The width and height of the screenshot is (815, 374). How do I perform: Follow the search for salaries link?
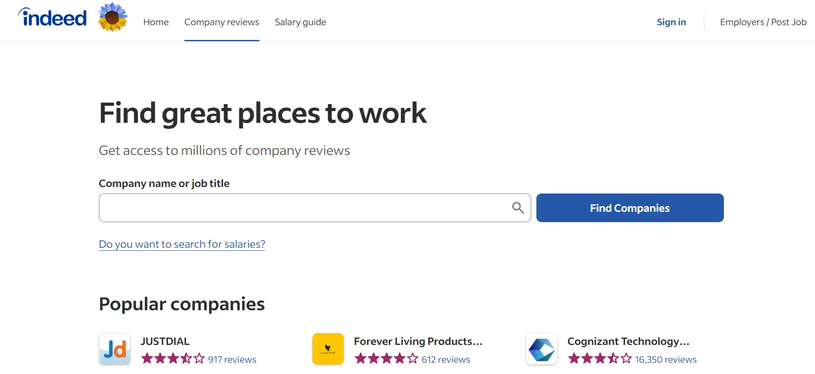(x=182, y=244)
